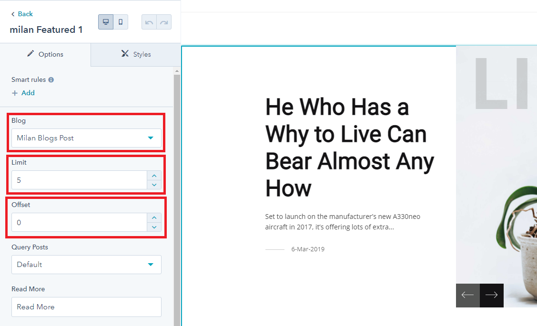Add a smart rule
The image size is (537, 326).
pyautogui.click(x=23, y=93)
